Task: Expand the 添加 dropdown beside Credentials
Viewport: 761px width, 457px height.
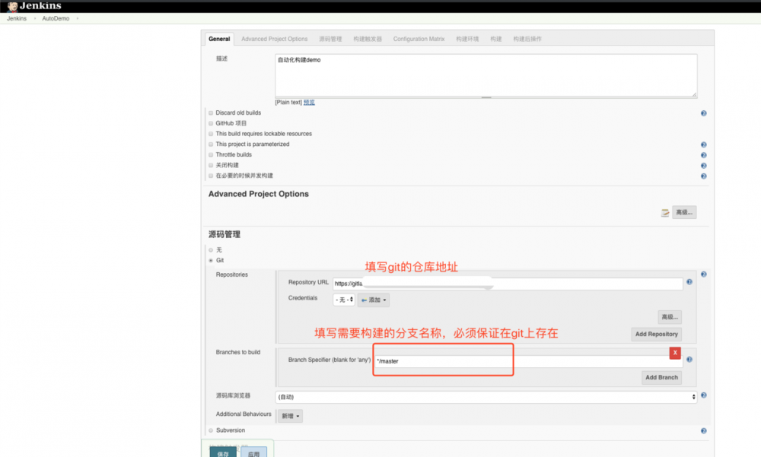Action: 372,300
